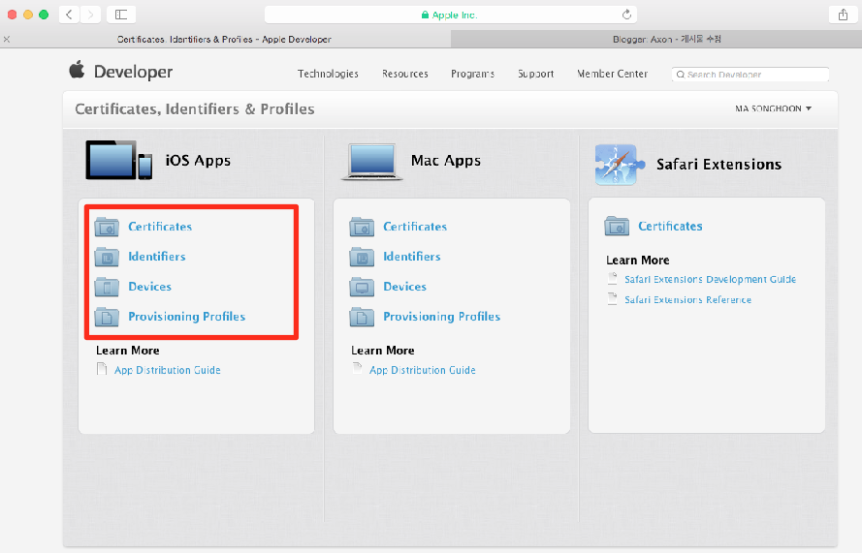The image size is (862, 553).
Task: Click the Mac Apps Devices folder icon
Action: click(362, 287)
